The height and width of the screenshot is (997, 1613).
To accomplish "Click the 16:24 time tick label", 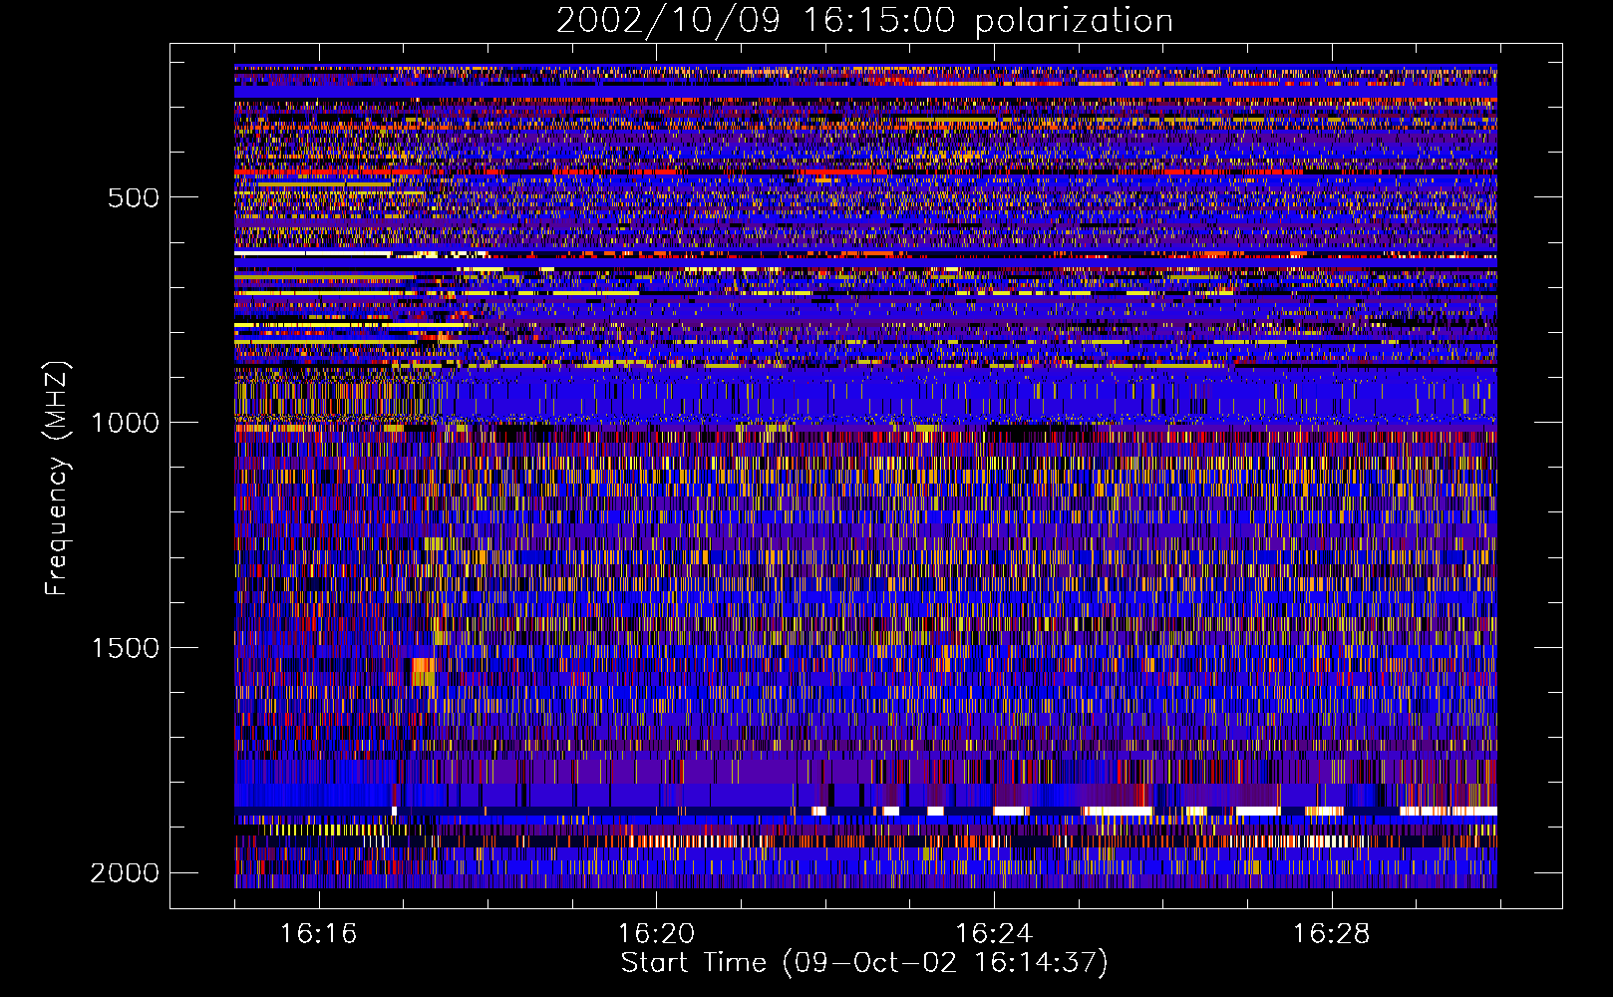I will pyautogui.click(x=994, y=933).
